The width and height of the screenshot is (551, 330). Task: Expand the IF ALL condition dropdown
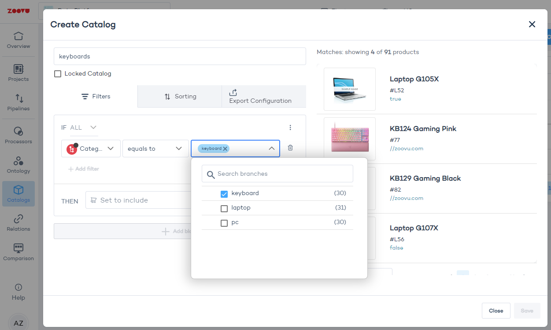93,127
